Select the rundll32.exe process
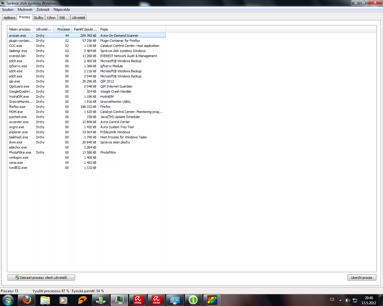The width and height of the screenshot is (383, 306). click(86, 168)
